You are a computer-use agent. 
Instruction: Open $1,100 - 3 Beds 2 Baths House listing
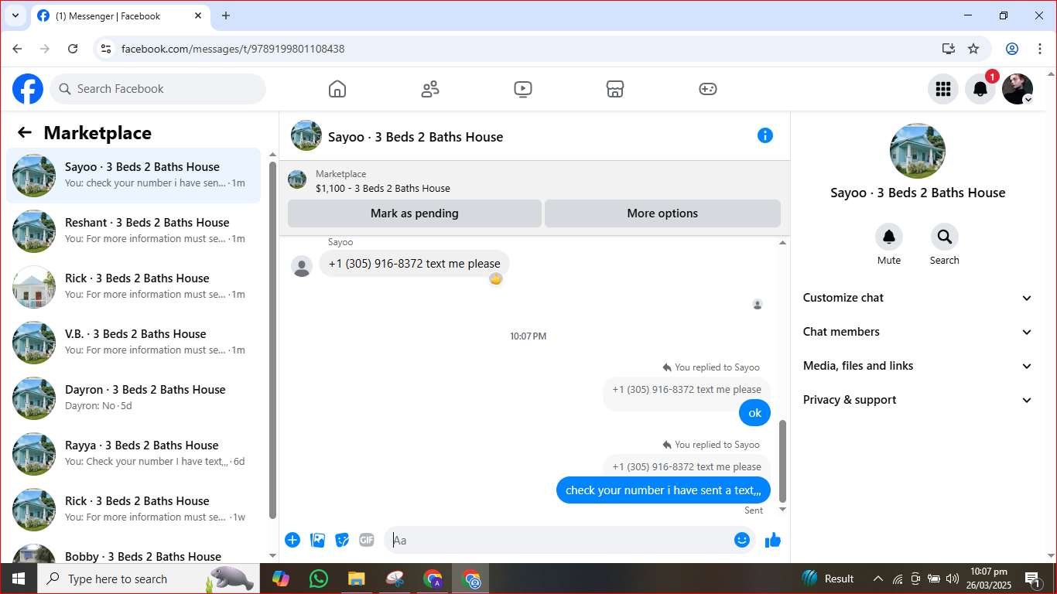point(383,188)
